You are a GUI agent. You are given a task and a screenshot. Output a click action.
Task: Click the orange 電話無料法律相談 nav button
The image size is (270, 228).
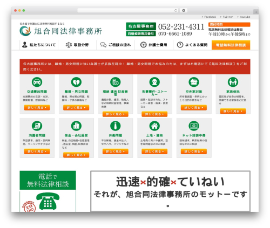coord(231,45)
